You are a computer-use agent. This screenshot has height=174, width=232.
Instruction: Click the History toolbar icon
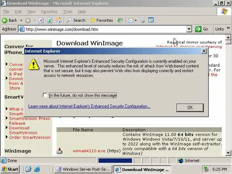click(x=120, y=20)
